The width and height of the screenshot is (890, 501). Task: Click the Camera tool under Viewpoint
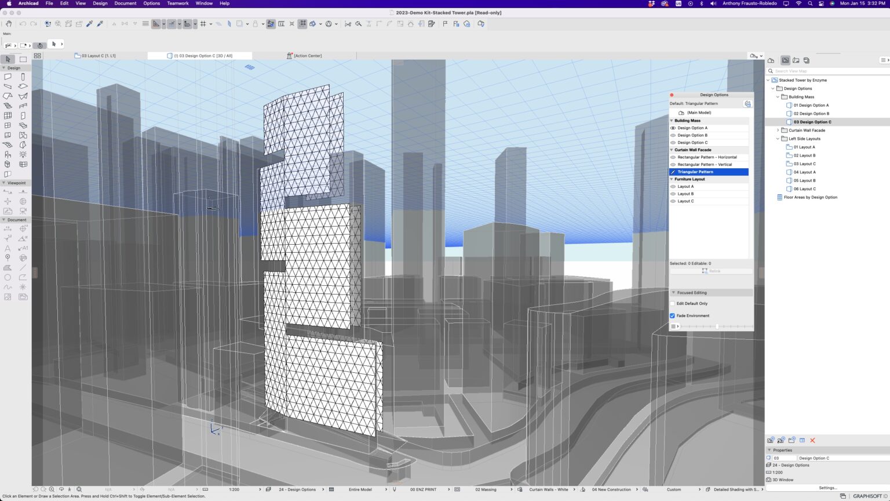[23, 210]
